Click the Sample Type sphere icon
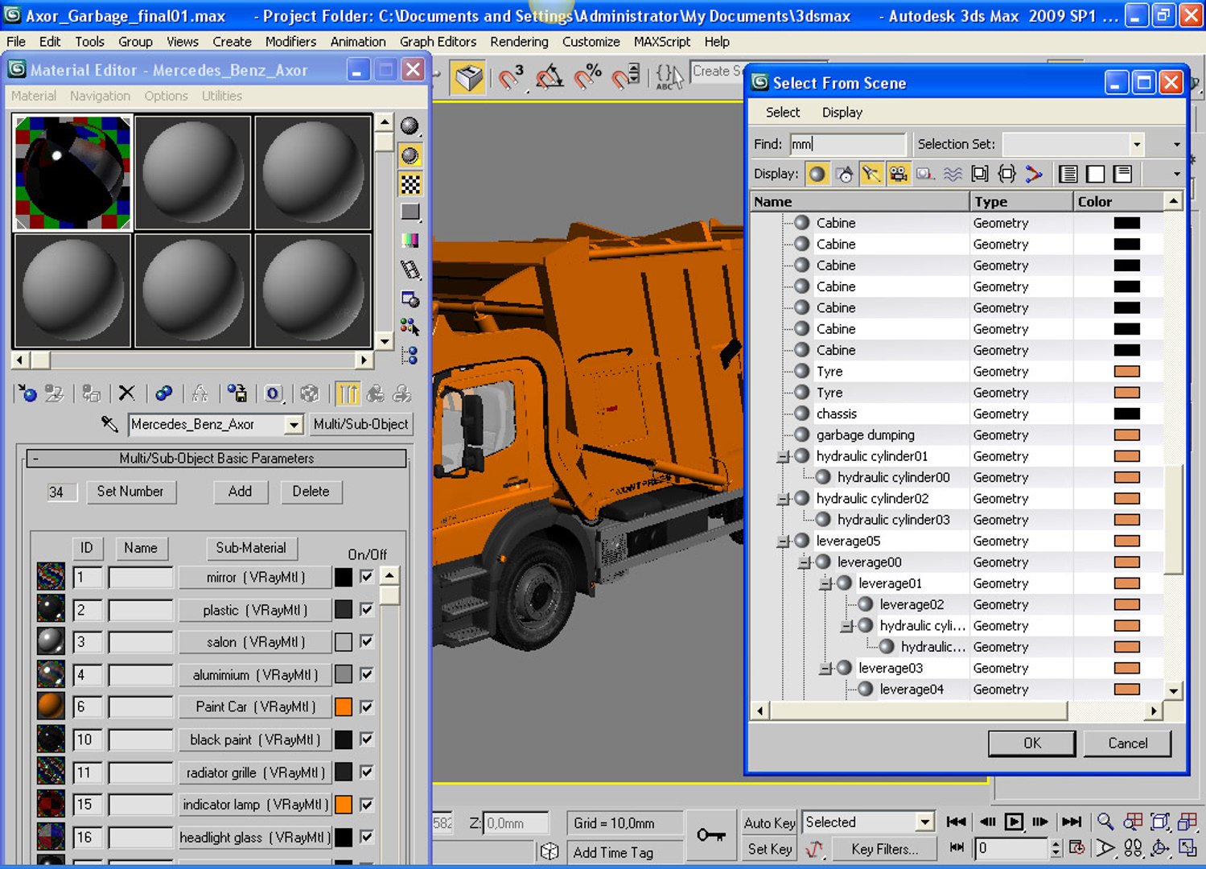1206x869 pixels. [x=410, y=126]
